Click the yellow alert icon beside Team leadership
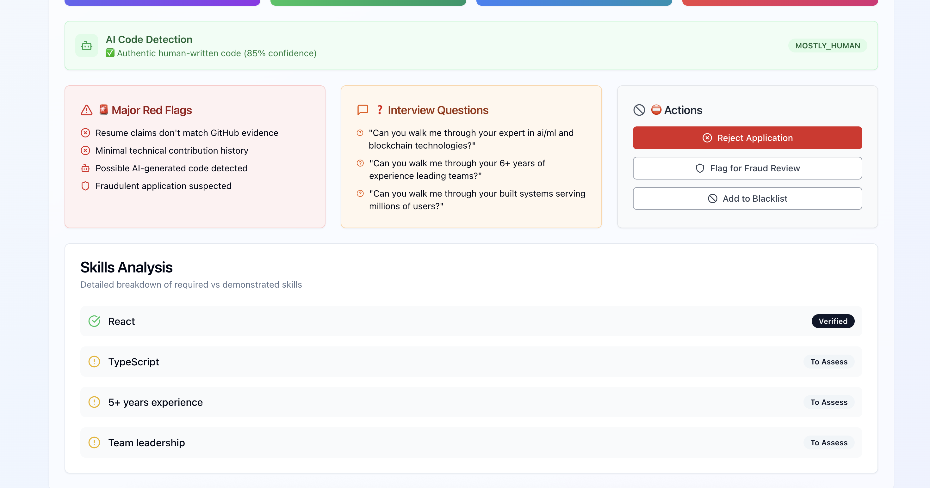The width and height of the screenshot is (930, 488). click(x=94, y=442)
